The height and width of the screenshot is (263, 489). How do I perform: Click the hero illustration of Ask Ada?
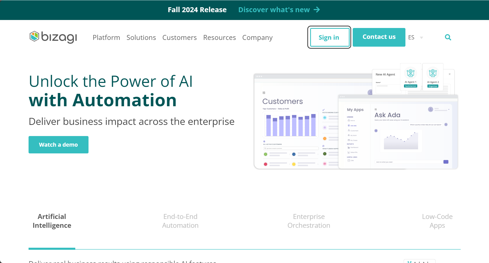[x=398, y=132]
